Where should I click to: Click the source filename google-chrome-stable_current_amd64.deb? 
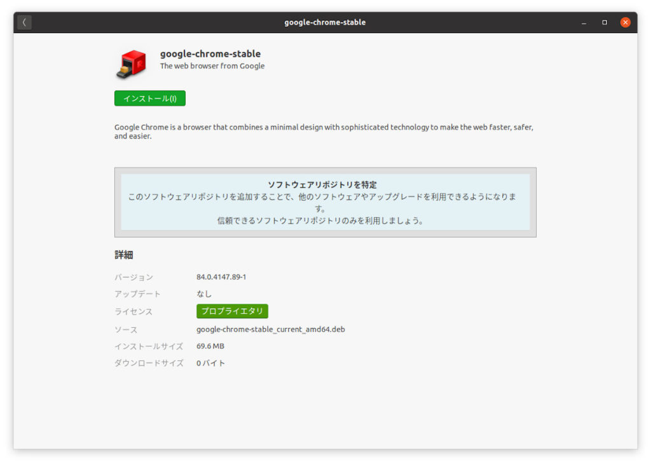click(270, 329)
